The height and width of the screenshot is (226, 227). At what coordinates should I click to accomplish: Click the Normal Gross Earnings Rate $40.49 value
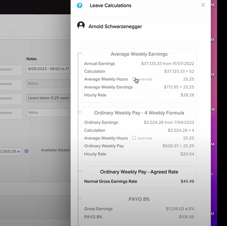click(187, 182)
